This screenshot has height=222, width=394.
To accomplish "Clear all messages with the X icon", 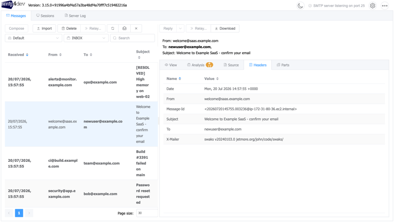I will (x=136, y=28).
